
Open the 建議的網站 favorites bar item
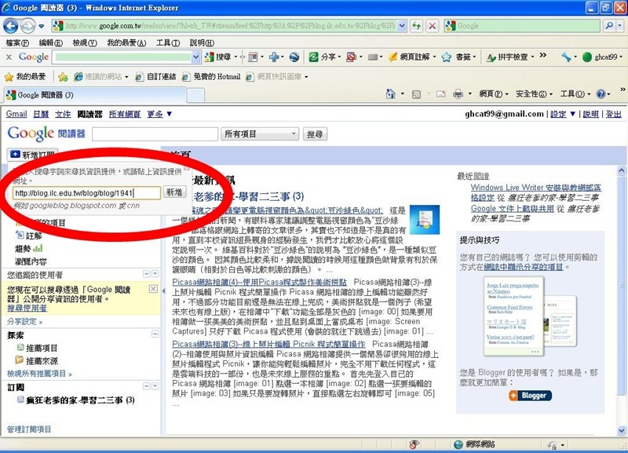tap(100, 76)
